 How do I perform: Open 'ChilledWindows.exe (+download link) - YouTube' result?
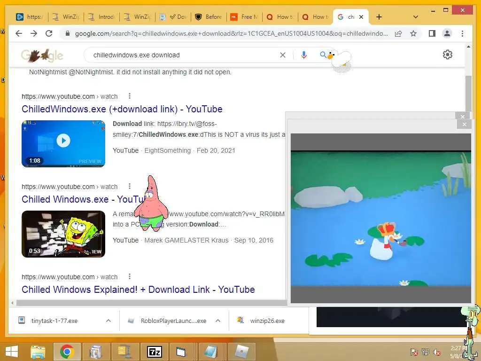(x=122, y=109)
